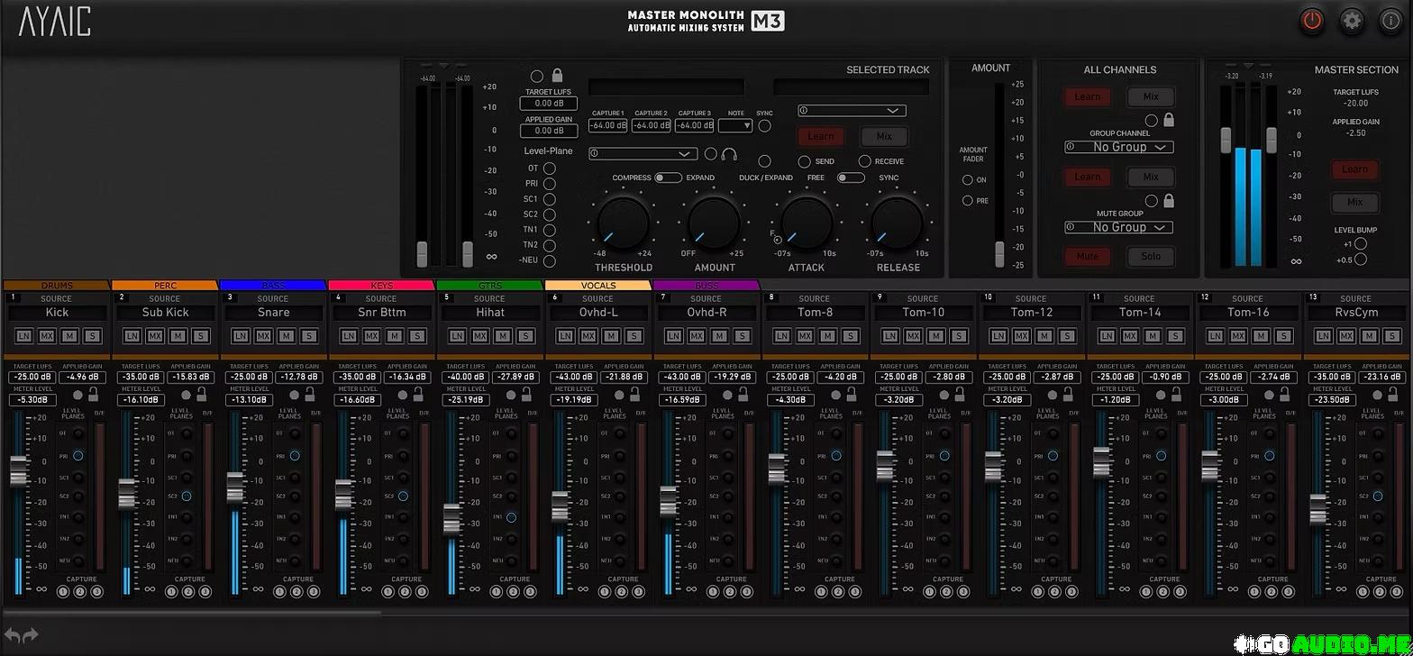Click the red power button icon
Viewport: 1413px width, 656px height.
(1311, 21)
